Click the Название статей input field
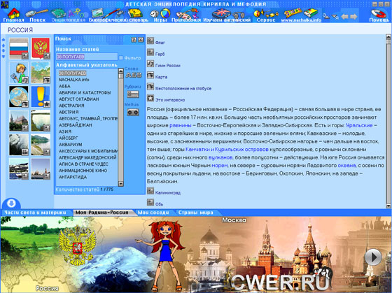The width and height of the screenshot is (392, 293). point(87,57)
